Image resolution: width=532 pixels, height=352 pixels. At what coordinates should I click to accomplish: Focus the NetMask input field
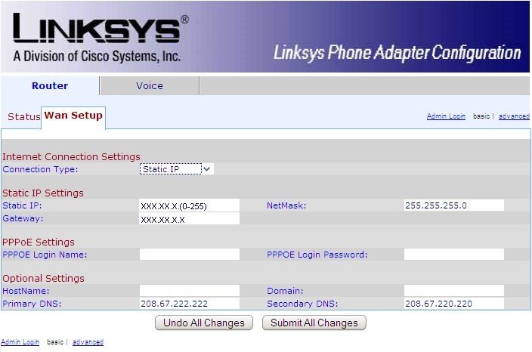(453, 205)
